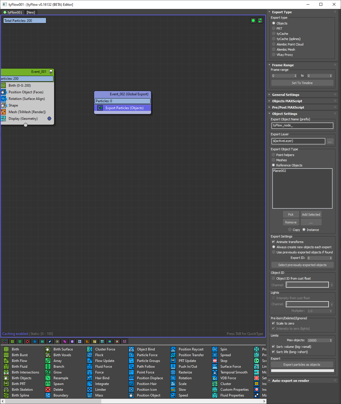Select the red X operator filter tab

pyautogui.click(x=27, y=342)
